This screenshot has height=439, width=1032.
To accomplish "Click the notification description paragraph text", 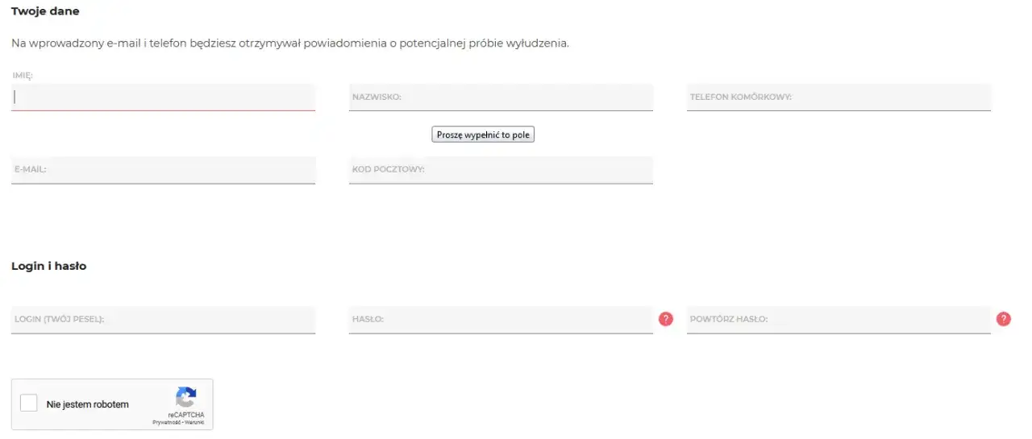I will coord(290,43).
